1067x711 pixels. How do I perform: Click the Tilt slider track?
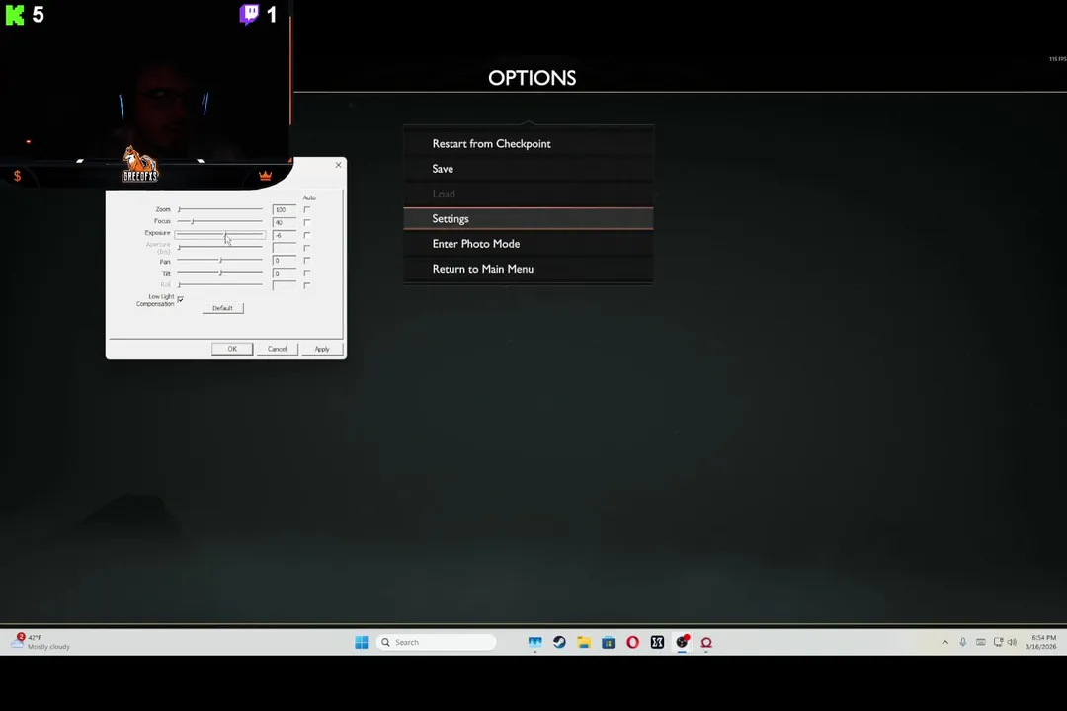point(219,273)
